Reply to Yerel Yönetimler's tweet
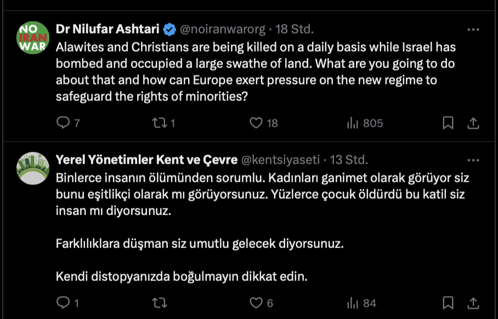The width and height of the screenshot is (498, 319). coord(64,303)
